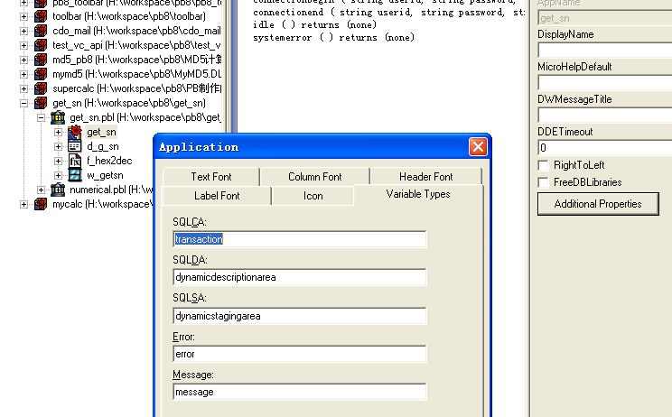Click the get_sn target icon

(x=41, y=103)
